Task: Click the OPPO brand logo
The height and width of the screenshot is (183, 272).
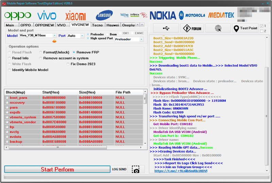Action: click(x=18, y=16)
